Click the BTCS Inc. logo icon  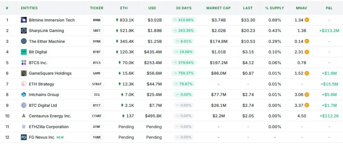(x=24, y=63)
